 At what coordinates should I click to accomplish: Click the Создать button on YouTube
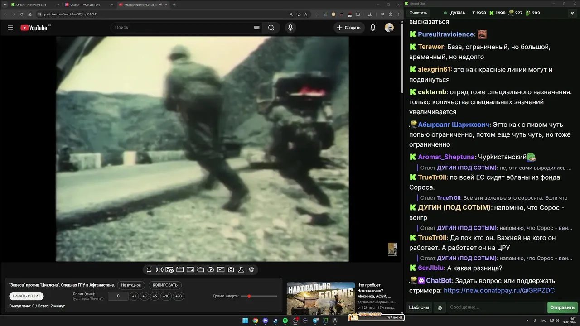click(x=349, y=28)
